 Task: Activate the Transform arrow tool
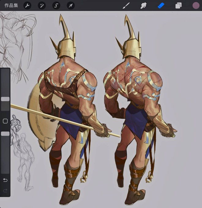click(71, 6)
